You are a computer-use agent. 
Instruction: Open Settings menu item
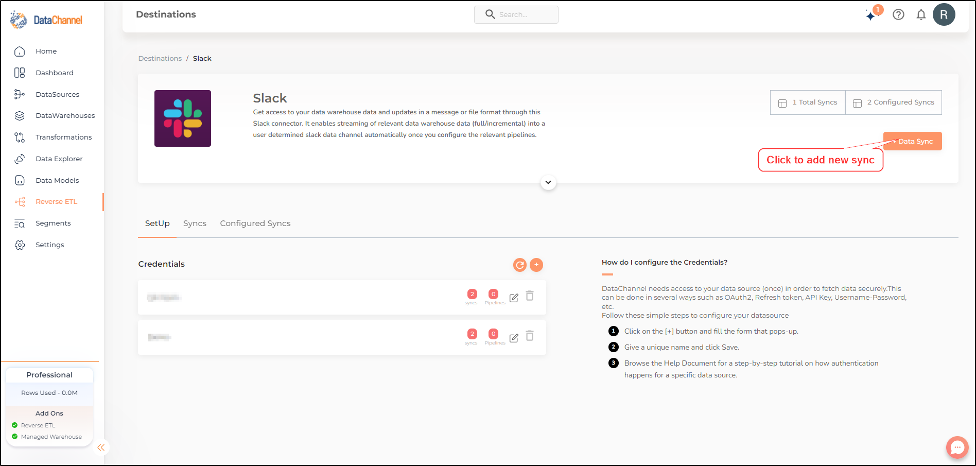tap(50, 245)
